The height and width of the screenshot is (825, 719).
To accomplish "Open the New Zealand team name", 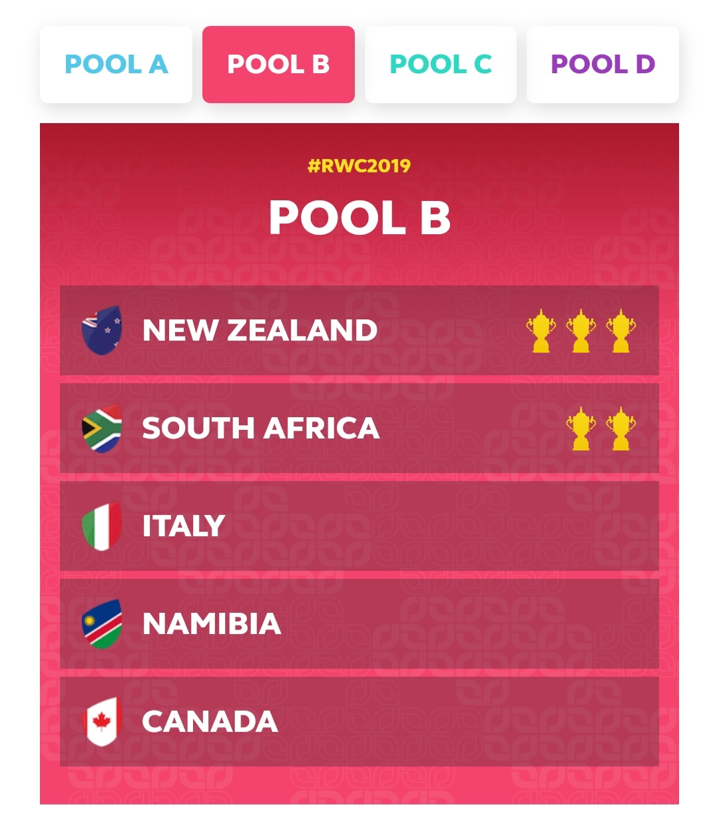I will tap(260, 331).
